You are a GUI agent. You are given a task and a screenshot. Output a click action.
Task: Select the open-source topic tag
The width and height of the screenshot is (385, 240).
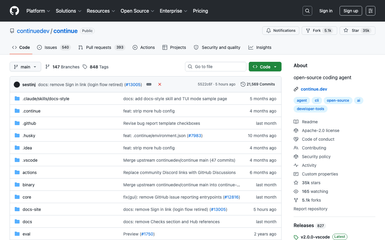tap(338, 100)
